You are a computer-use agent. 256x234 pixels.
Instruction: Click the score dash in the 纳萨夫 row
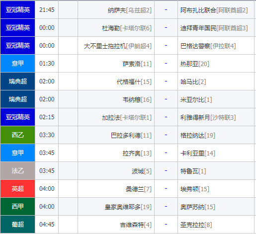166,10
